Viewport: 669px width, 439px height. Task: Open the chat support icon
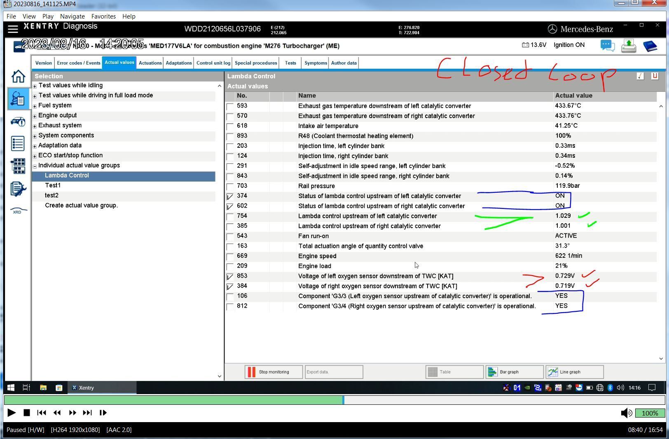pyautogui.click(x=608, y=45)
